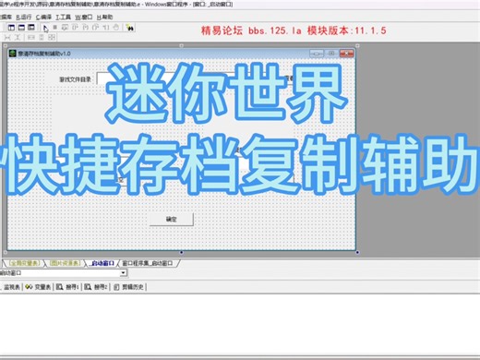This screenshot has height=360, width=480.
Task: Click the form's bottom-center sizing handle
Action: click(x=182, y=253)
